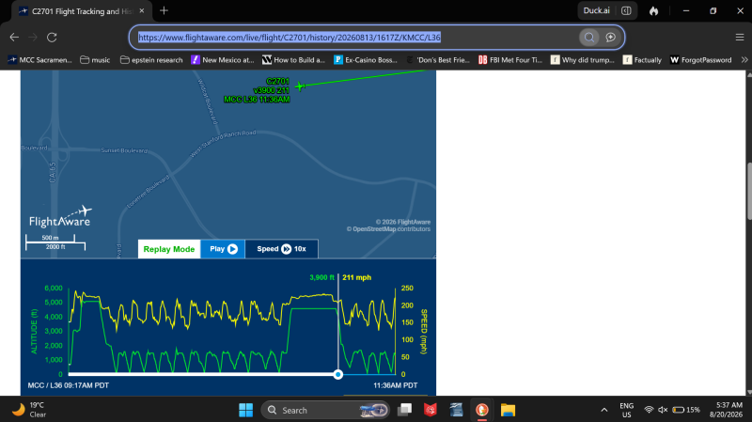Open DuckDuckGo browser on taskbar
Screen dimensions: 752x422
[x=482, y=410]
